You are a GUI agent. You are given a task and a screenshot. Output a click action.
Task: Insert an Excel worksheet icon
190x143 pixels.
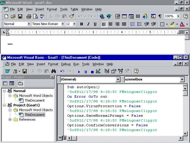coord(131,16)
